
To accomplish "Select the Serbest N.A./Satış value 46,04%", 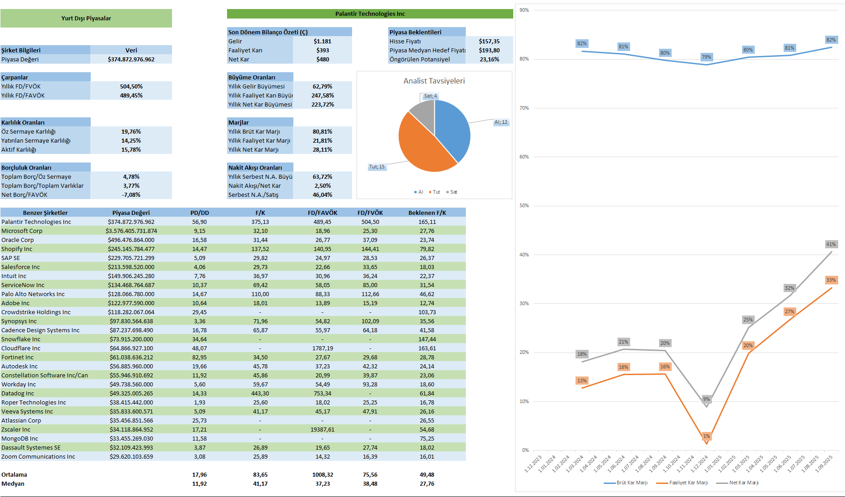I will [322, 195].
